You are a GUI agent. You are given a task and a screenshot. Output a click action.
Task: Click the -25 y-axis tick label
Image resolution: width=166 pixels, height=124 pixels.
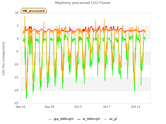16,103
